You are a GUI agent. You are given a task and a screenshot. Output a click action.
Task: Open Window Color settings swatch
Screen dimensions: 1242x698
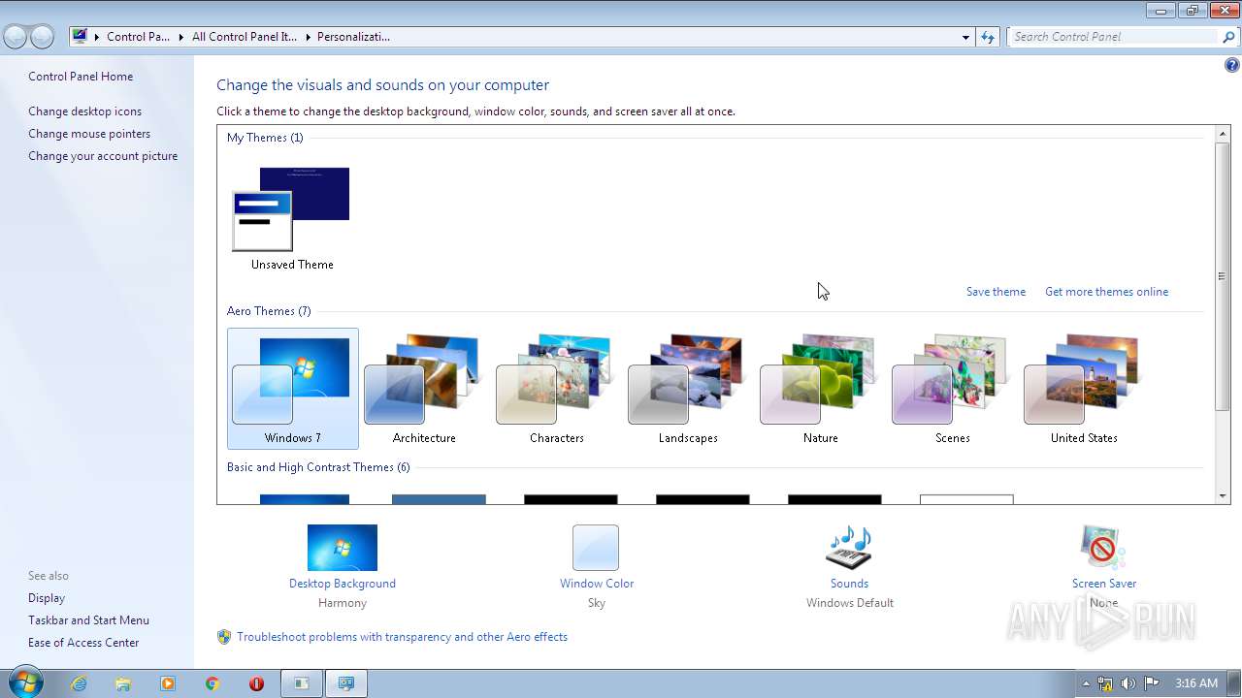[596, 548]
